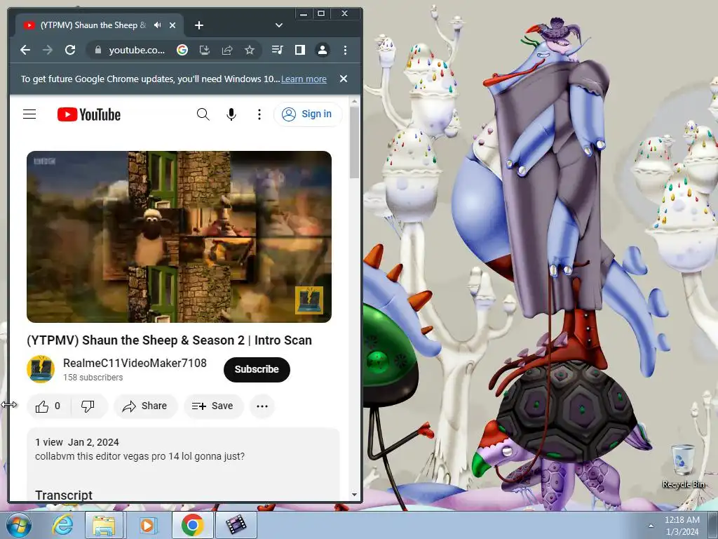Dislike the video

(x=88, y=406)
